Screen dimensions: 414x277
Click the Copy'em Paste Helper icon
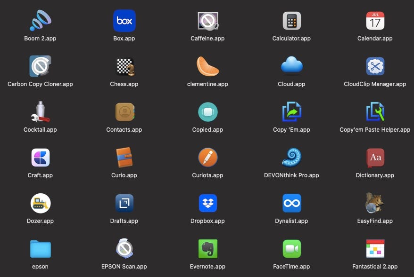point(375,111)
